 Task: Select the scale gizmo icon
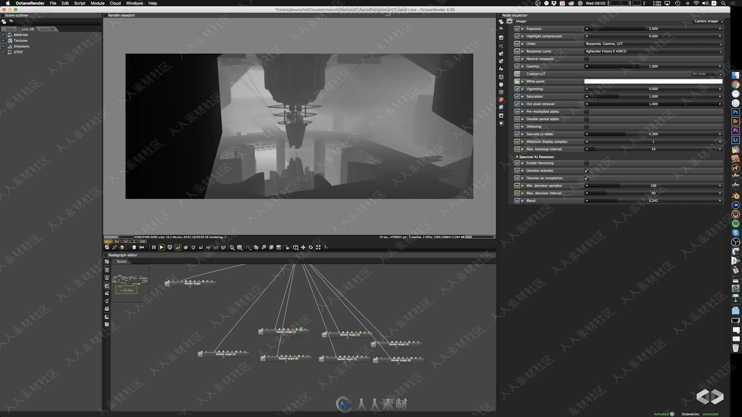pyautogui.click(x=318, y=247)
